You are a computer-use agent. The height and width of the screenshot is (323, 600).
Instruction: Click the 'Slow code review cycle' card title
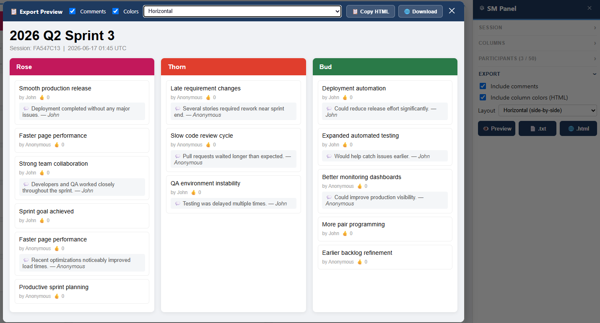point(202,136)
